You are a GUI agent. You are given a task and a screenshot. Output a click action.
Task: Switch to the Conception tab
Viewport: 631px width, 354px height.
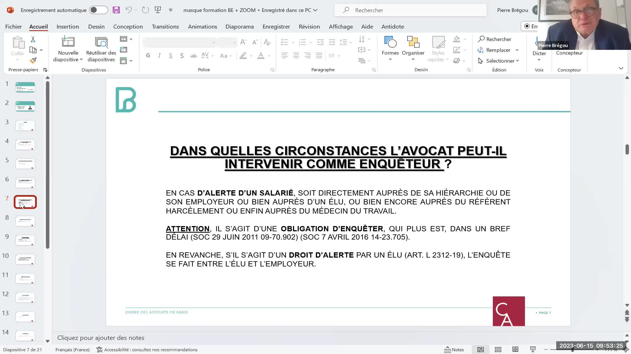128,27
